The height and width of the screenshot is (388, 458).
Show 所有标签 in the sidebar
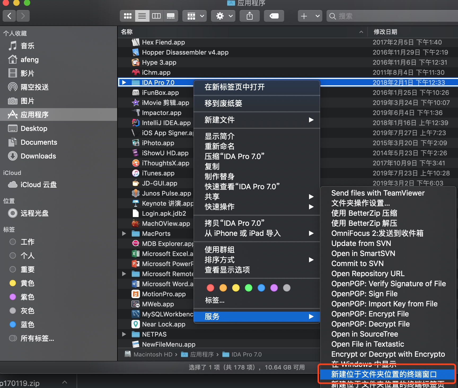[59, 338]
